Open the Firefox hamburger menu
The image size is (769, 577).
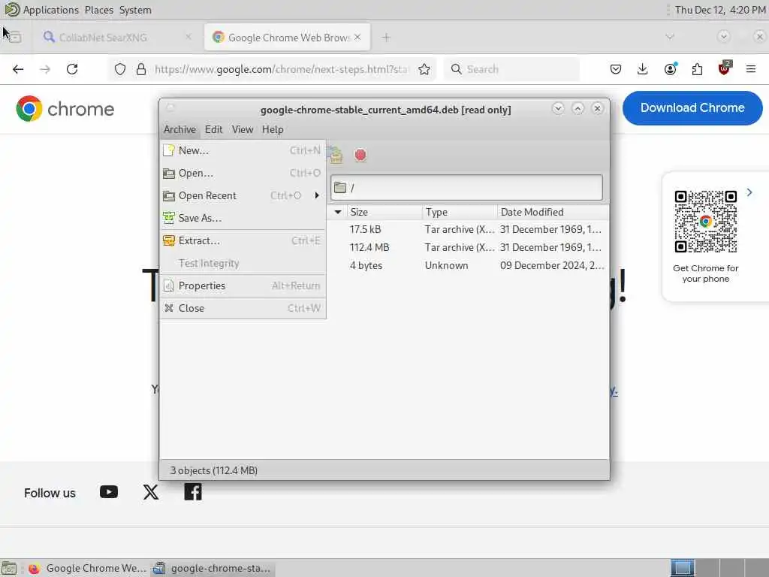751,69
